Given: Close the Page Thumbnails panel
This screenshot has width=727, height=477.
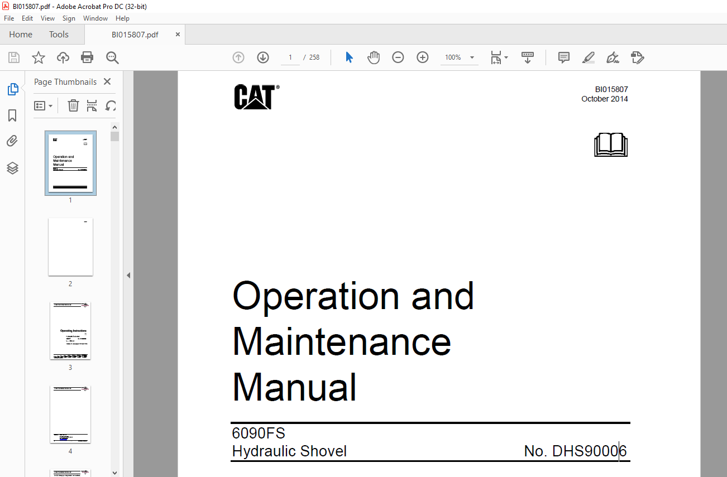Looking at the screenshot, I should pos(107,81).
